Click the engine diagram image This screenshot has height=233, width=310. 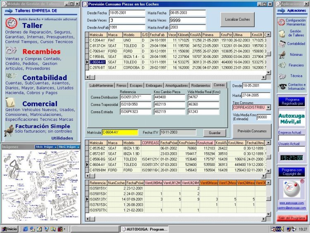click(41, 186)
